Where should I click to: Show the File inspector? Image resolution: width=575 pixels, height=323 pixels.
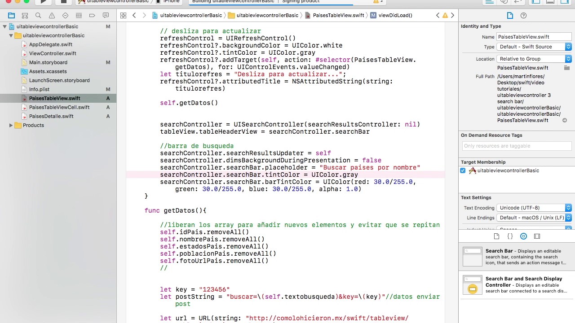510,15
